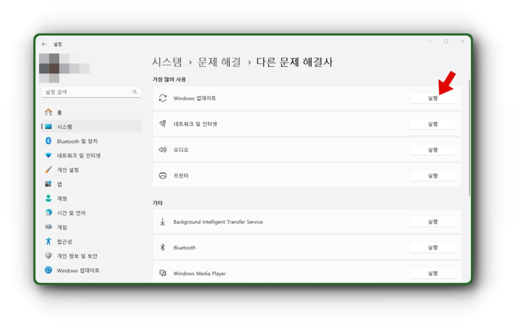The height and width of the screenshot is (327, 515).
Task: Run the Windows Media Player troubleshooter
Action: tap(432, 273)
